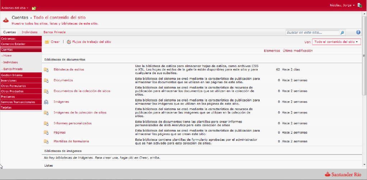Click the user presence icon by Nicolau, Jorge
Screen dimensions: 367x180
point(360,5)
